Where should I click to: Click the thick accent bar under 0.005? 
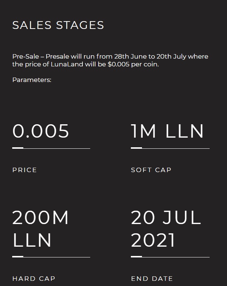(18, 148)
